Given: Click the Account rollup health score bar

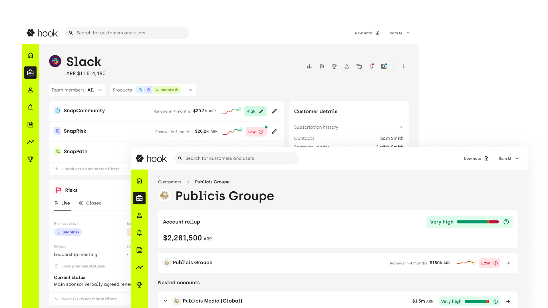Looking at the screenshot, I should (x=478, y=222).
